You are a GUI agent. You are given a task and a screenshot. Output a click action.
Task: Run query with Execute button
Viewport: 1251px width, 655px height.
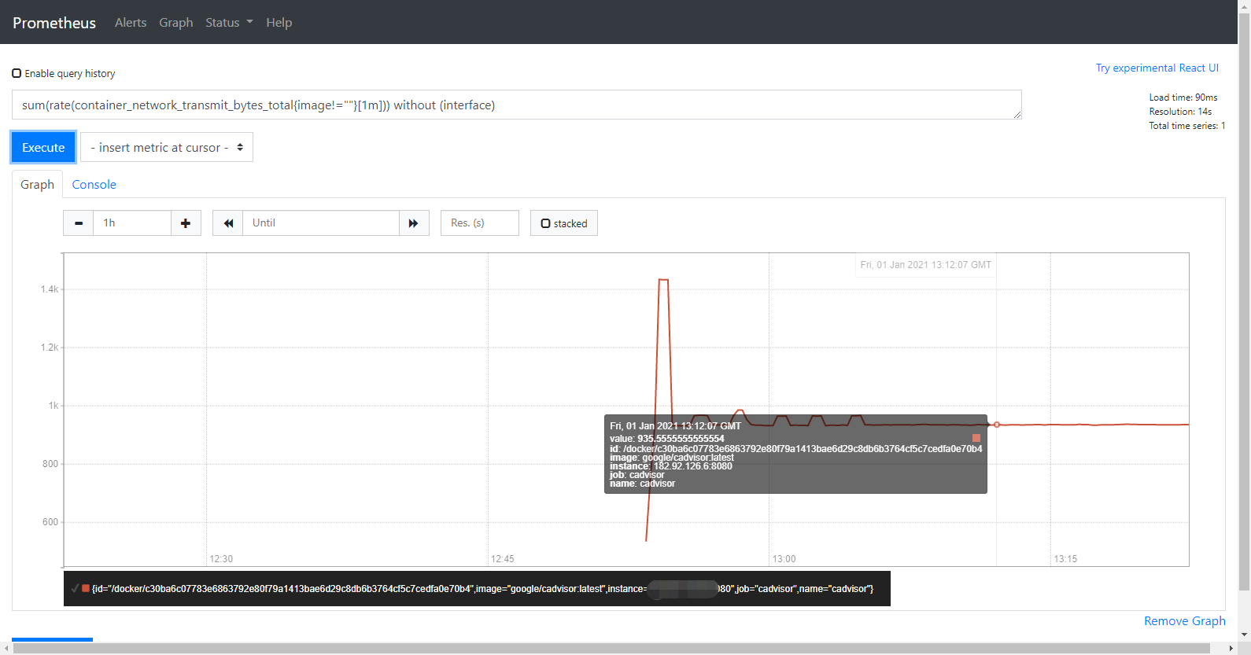(43, 147)
